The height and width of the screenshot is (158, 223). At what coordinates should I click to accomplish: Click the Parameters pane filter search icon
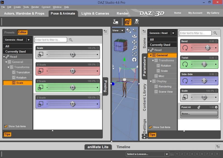[x=215, y=33]
